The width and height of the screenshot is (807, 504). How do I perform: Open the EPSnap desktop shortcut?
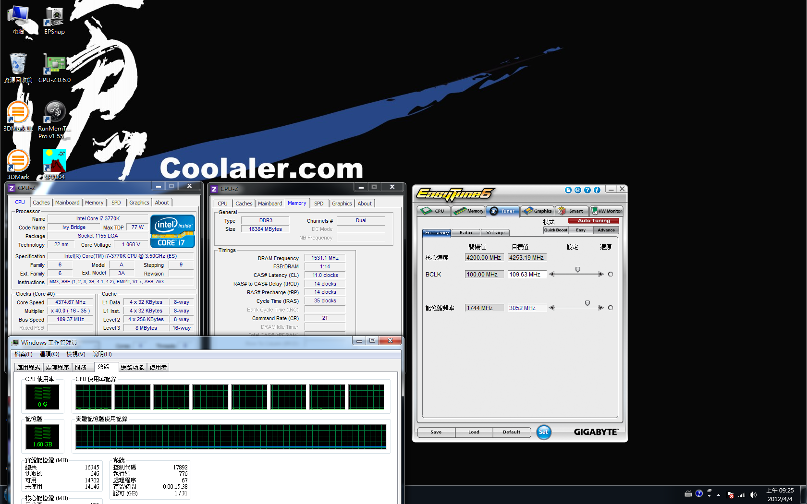tap(54, 20)
